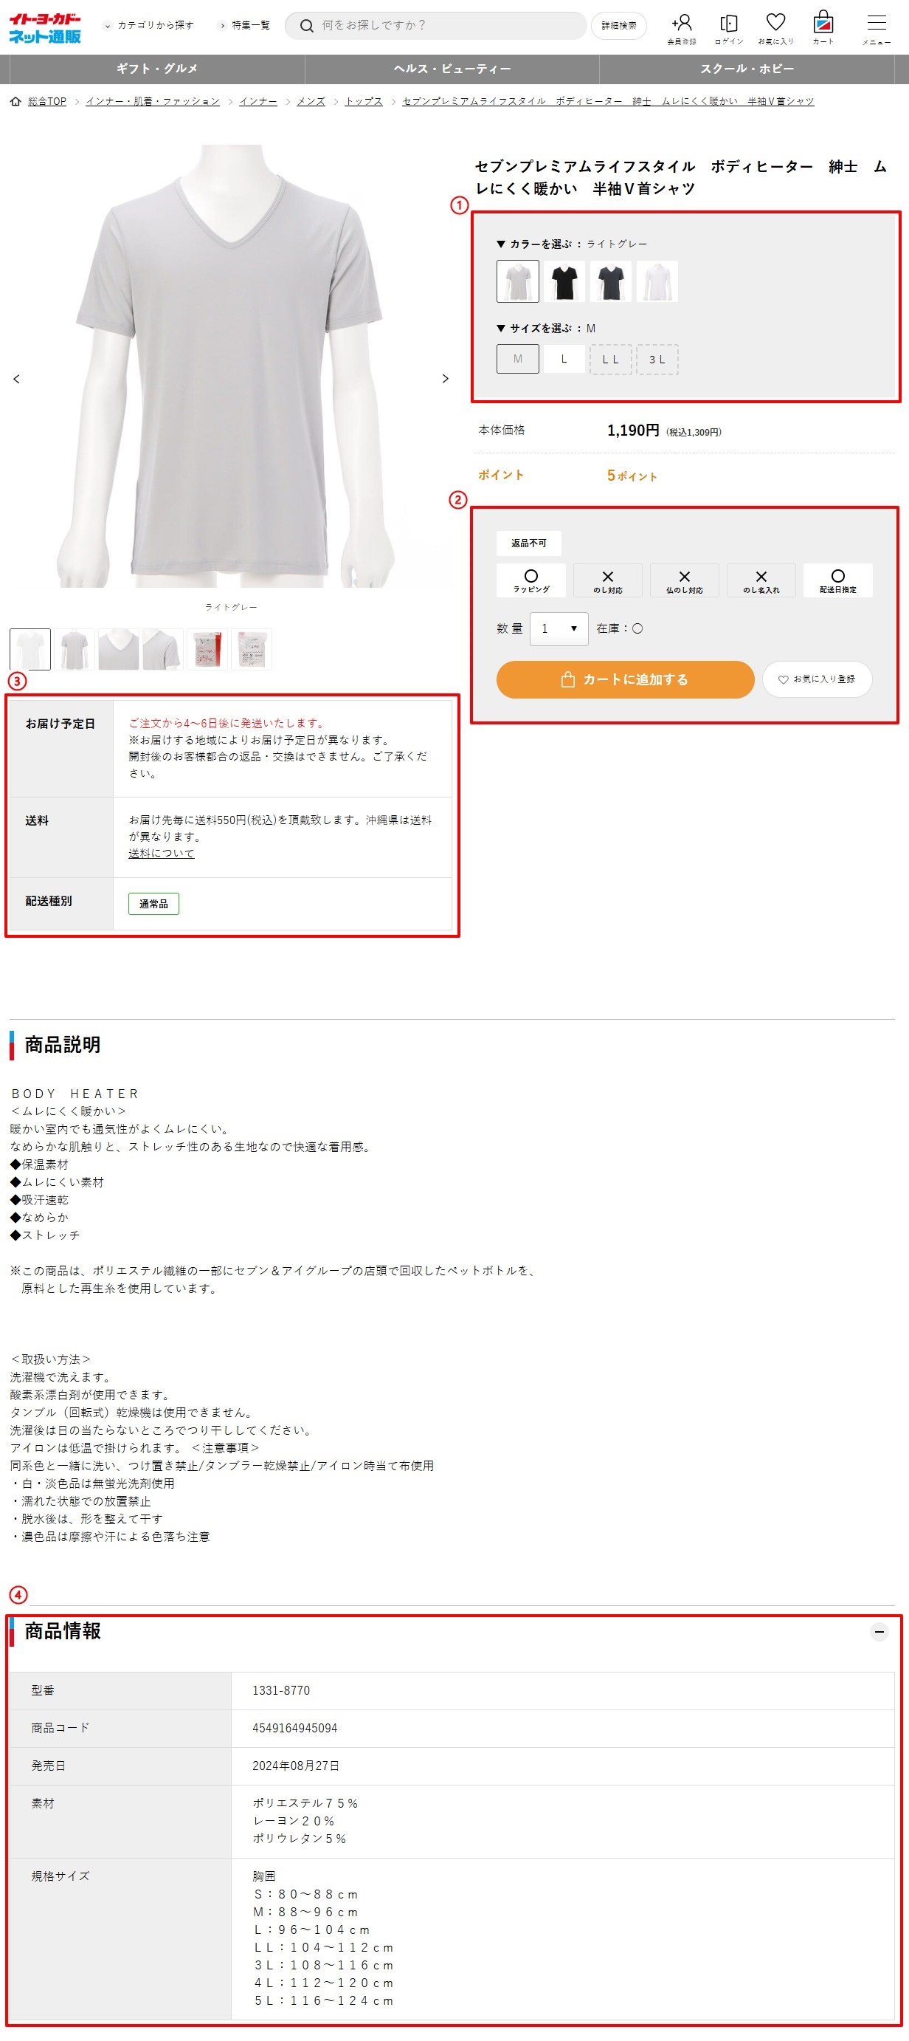Open the quantity dropdown
The image size is (909, 2041).
(x=559, y=628)
